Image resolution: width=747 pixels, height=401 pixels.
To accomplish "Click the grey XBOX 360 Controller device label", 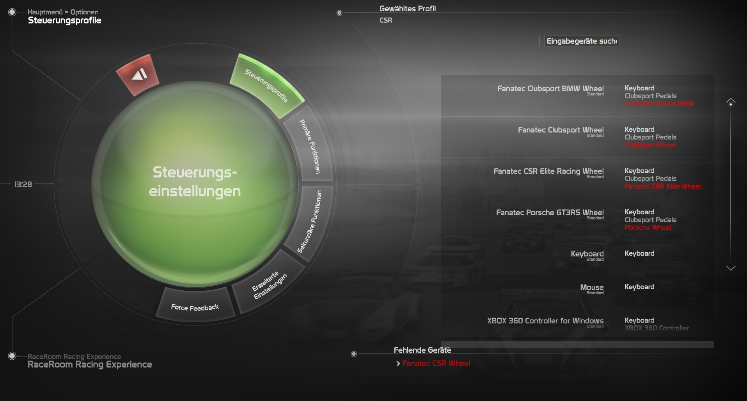I will click(x=657, y=328).
